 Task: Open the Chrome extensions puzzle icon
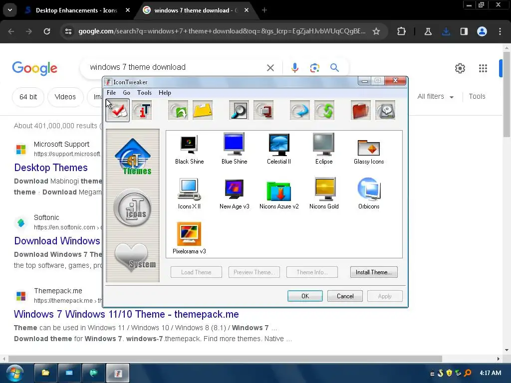402,31
